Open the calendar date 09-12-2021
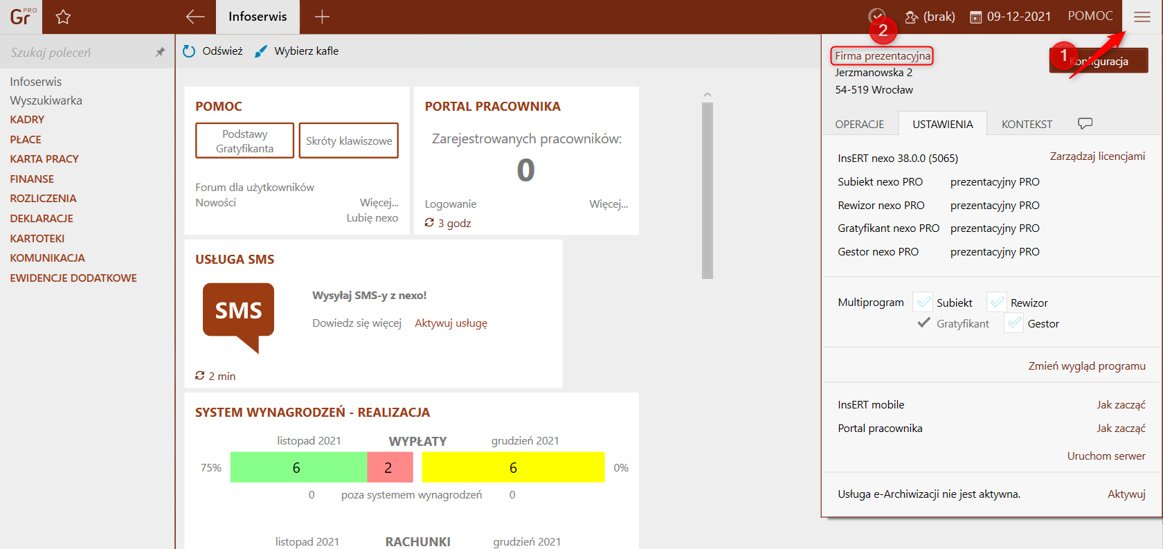The height and width of the screenshot is (549, 1163). coord(1010,17)
